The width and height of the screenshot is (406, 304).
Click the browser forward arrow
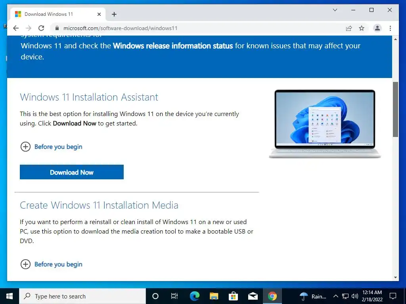(29, 28)
